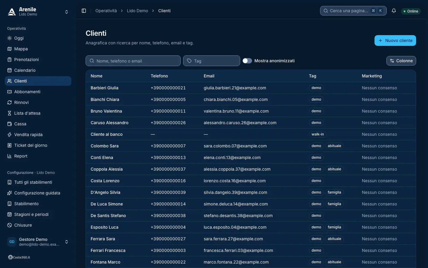Click Lido Demo breadcrumb link
The height and width of the screenshot is (268, 428).
(x=137, y=11)
